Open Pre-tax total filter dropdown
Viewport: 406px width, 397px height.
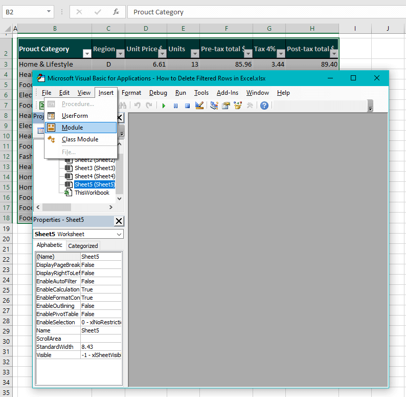pyautogui.click(x=248, y=53)
